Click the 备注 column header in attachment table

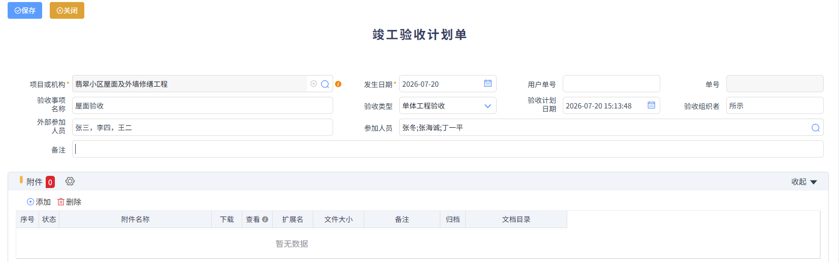pos(402,219)
